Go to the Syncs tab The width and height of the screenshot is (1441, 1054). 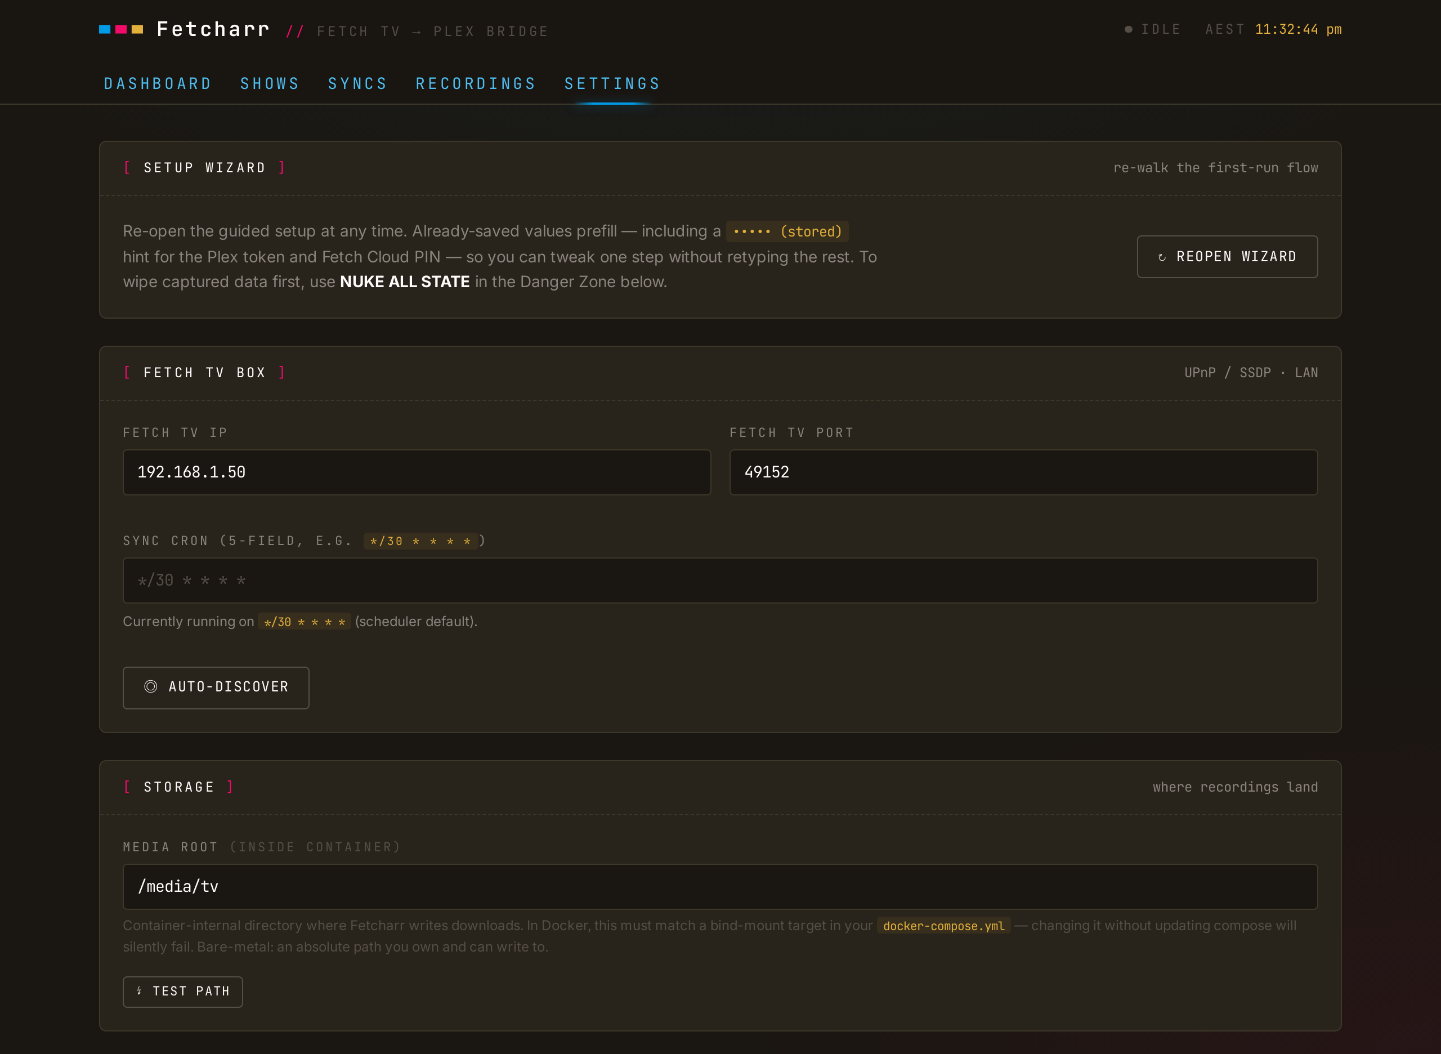point(358,83)
